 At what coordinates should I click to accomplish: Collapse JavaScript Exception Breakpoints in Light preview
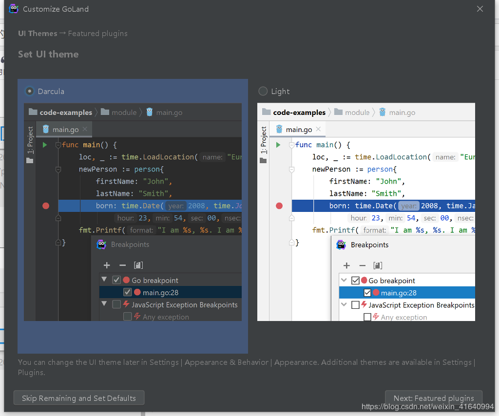point(344,304)
